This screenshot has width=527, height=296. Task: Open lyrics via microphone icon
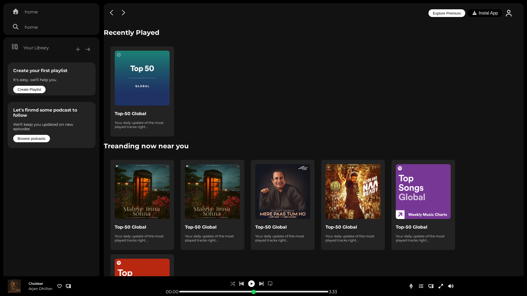tap(411, 286)
